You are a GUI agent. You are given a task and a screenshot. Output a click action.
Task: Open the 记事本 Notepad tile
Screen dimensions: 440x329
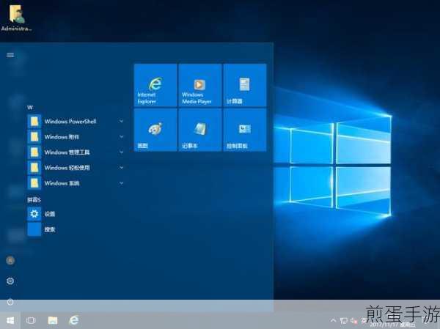tap(200, 130)
